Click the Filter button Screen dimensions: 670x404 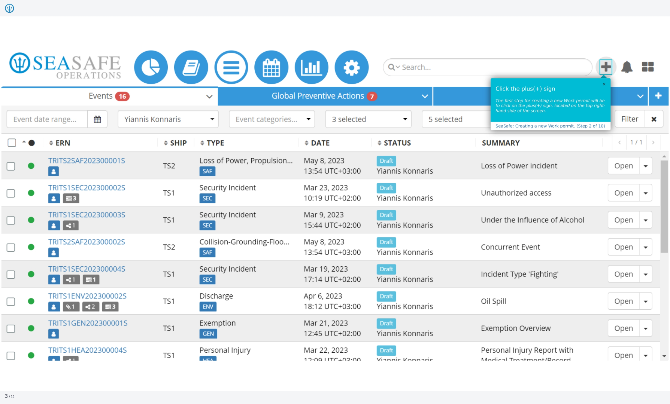[x=630, y=119]
